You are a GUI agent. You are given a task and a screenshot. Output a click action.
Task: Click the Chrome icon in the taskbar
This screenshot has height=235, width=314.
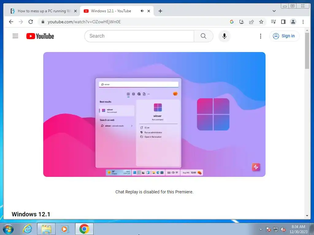point(84,229)
